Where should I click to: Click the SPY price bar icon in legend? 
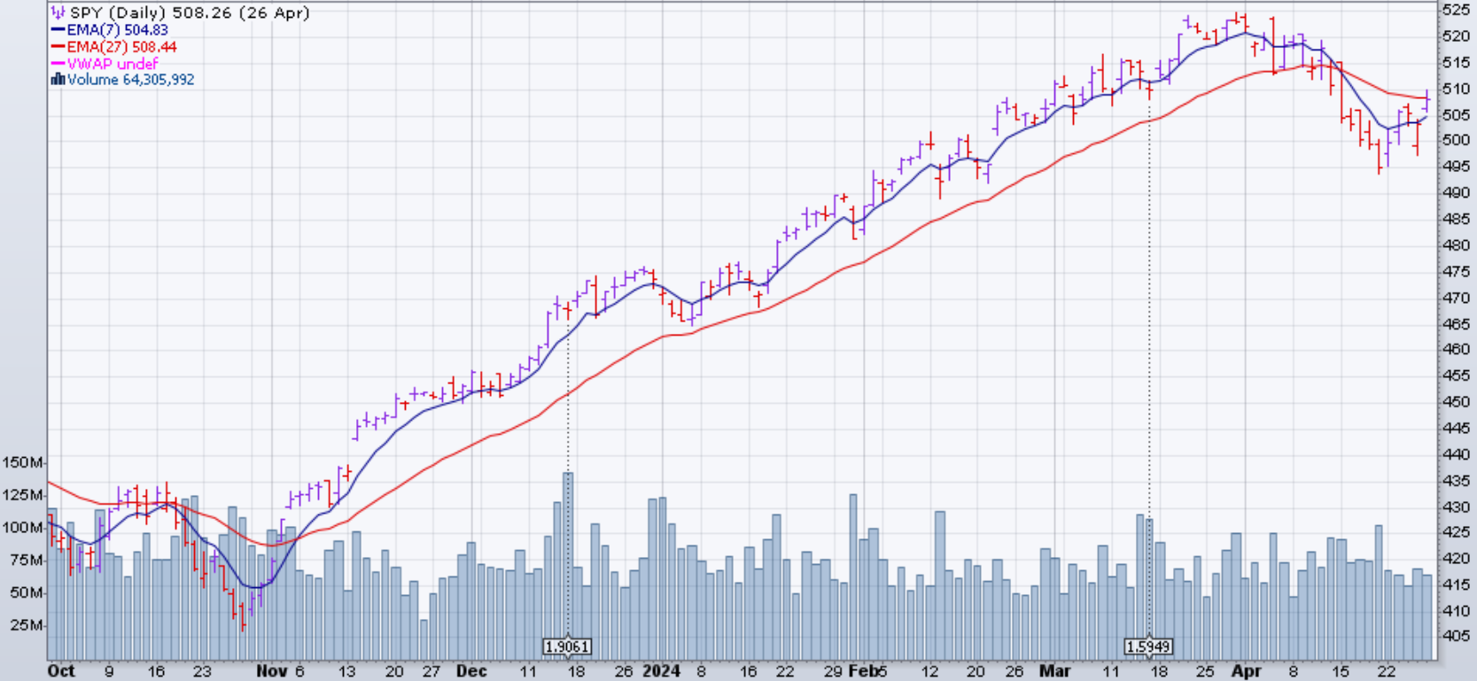[x=58, y=13]
